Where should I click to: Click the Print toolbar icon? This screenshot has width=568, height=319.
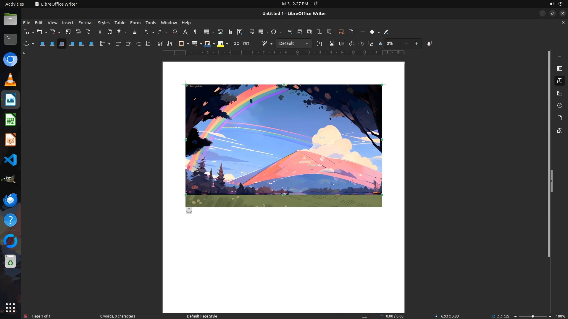[78, 32]
